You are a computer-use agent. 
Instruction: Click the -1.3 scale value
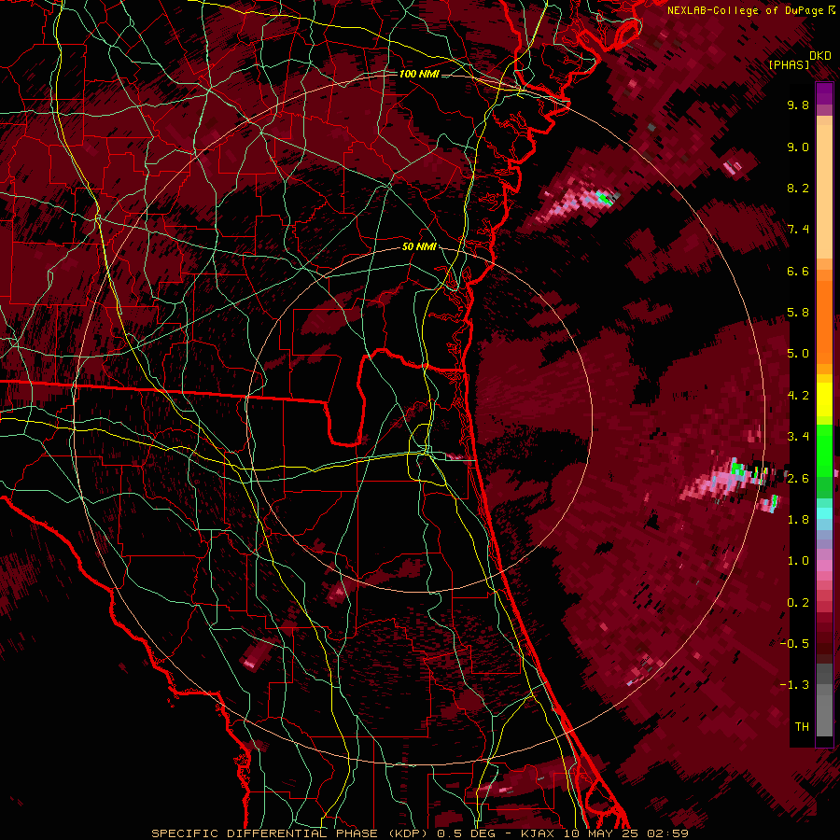794,685
